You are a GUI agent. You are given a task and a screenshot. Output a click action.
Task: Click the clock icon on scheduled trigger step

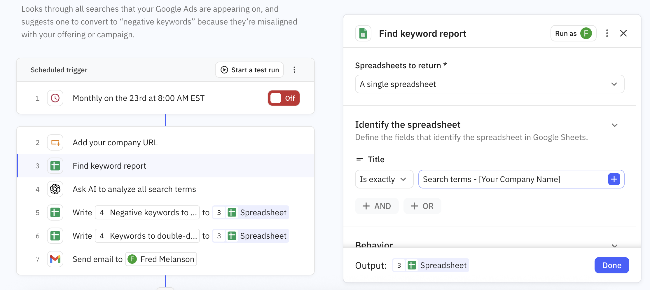[55, 98]
